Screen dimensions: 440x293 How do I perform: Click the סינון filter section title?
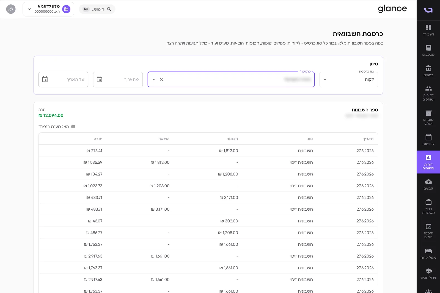coord(374,64)
